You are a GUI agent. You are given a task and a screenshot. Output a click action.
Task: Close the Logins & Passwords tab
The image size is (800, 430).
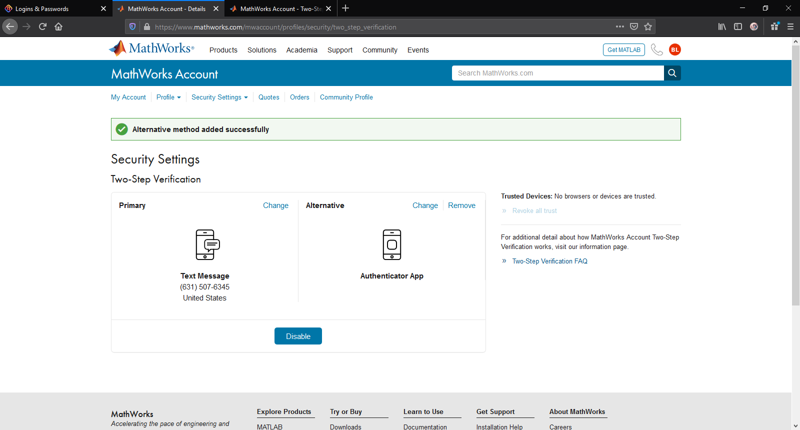tap(103, 8)
